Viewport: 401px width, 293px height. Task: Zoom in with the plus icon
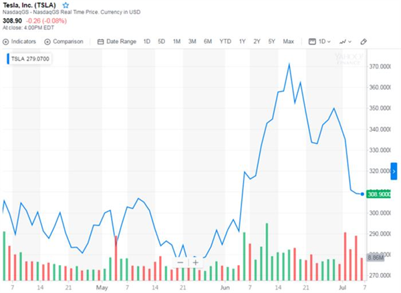(196, 262)
